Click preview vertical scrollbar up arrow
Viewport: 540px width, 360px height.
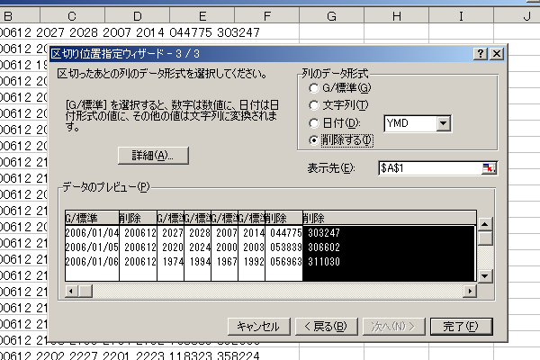(x=485, y=225)
